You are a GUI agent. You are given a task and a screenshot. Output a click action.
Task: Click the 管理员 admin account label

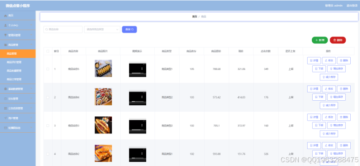pyautogui.click(x=334, y=5)
